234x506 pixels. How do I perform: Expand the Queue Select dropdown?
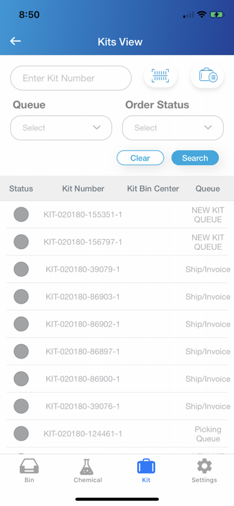(x=61, y=128)
